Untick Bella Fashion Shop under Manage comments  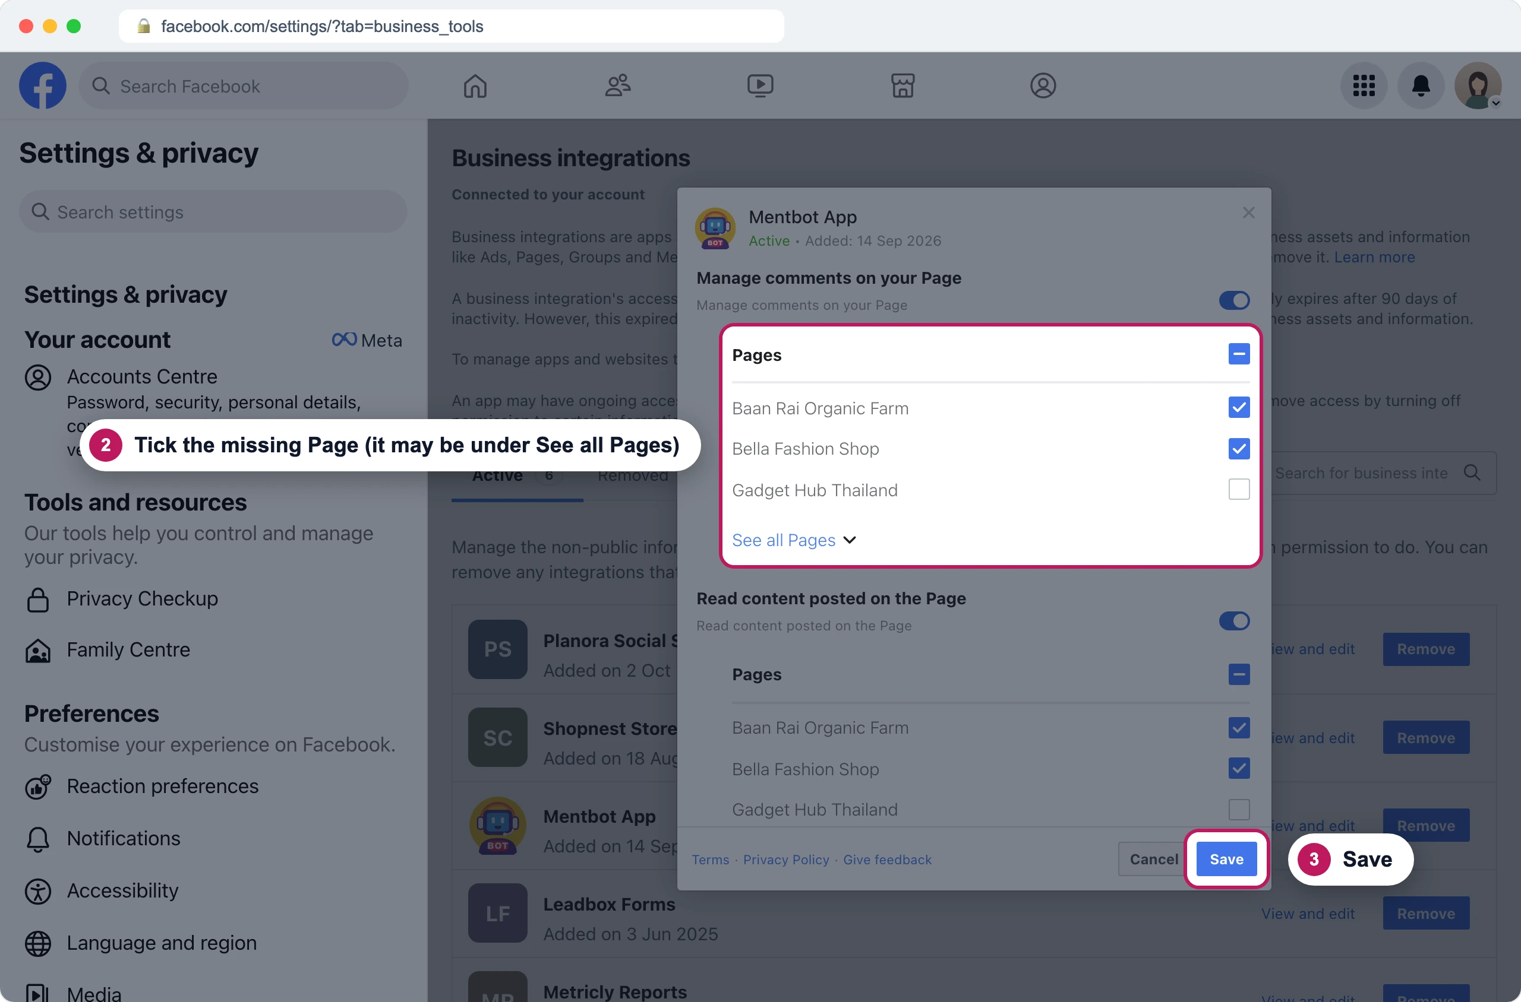click(1239, 449)
